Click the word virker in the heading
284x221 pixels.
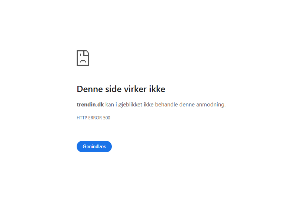(x=135, y=89)
